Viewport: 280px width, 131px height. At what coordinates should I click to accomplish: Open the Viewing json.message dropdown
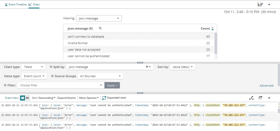[x=99, y=18]
